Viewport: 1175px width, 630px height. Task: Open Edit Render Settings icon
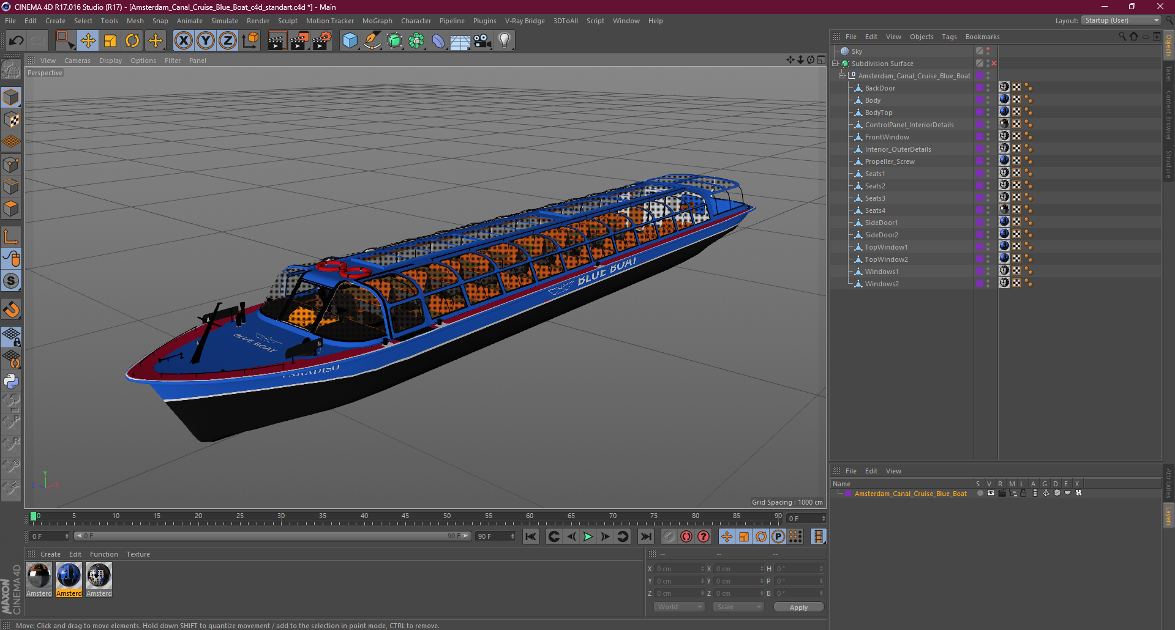pos(322,41)
